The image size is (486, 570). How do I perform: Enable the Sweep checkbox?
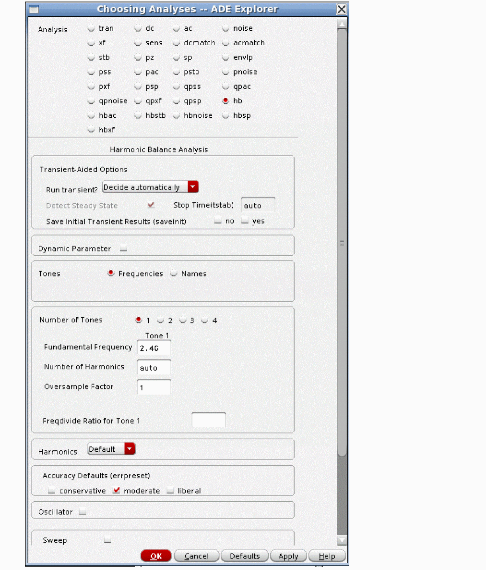click(107, 540)
